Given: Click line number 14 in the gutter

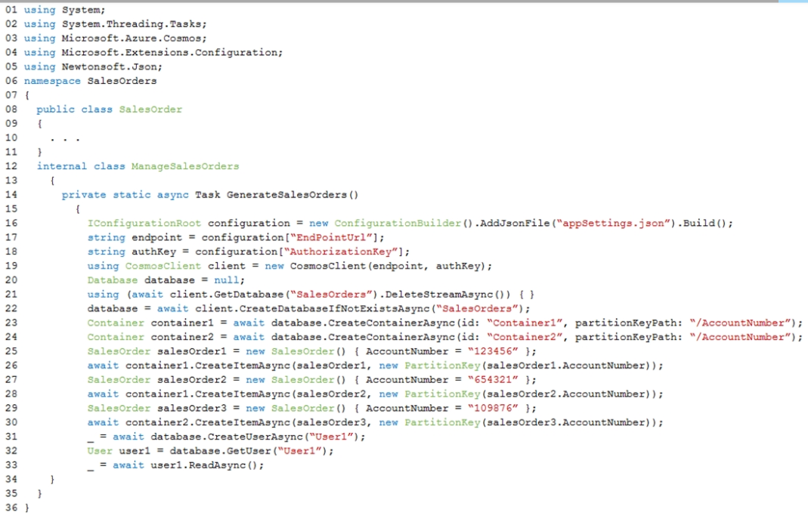Looking at the screenshot, I should [x=11, y=195].
